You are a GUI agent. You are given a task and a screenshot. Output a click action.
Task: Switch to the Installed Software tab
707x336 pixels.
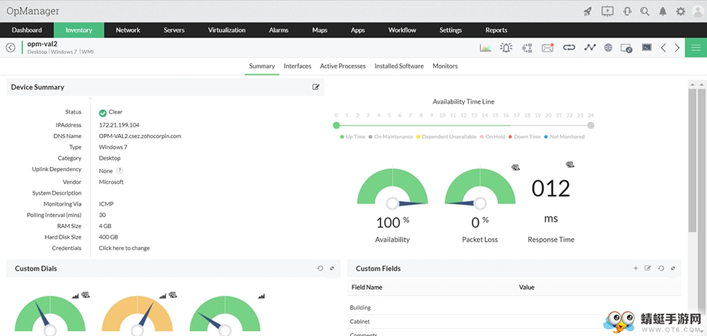pos(399,66)
